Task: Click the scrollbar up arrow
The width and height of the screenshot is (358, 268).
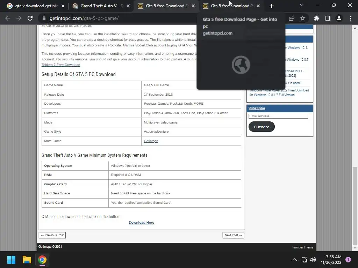Action: tap(355, 28)
